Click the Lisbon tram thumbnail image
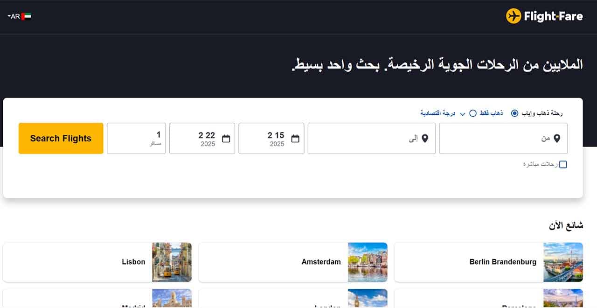This screenshot has height=308, width=597. pyautogui.click(x=172, y=262)
